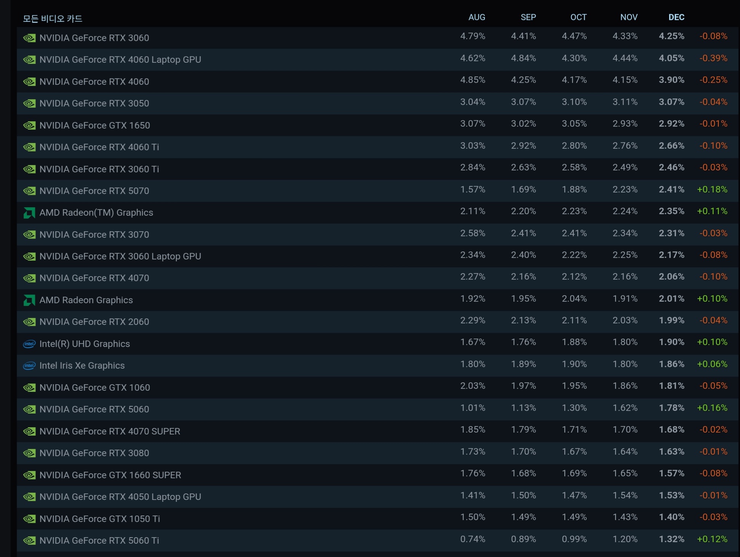This screenshot has width=740, height=557.
Task: Click the OCT column header
Action: [578, 18]
